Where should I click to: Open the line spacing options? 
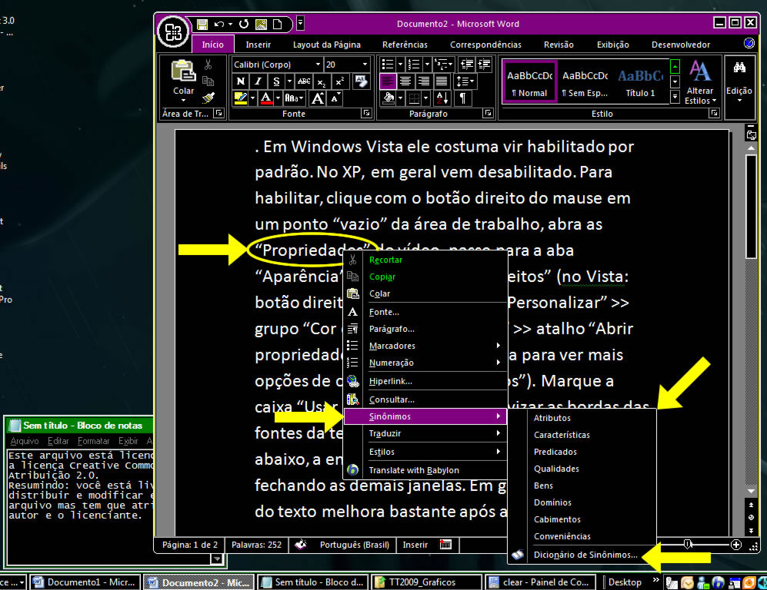(464, 81)
